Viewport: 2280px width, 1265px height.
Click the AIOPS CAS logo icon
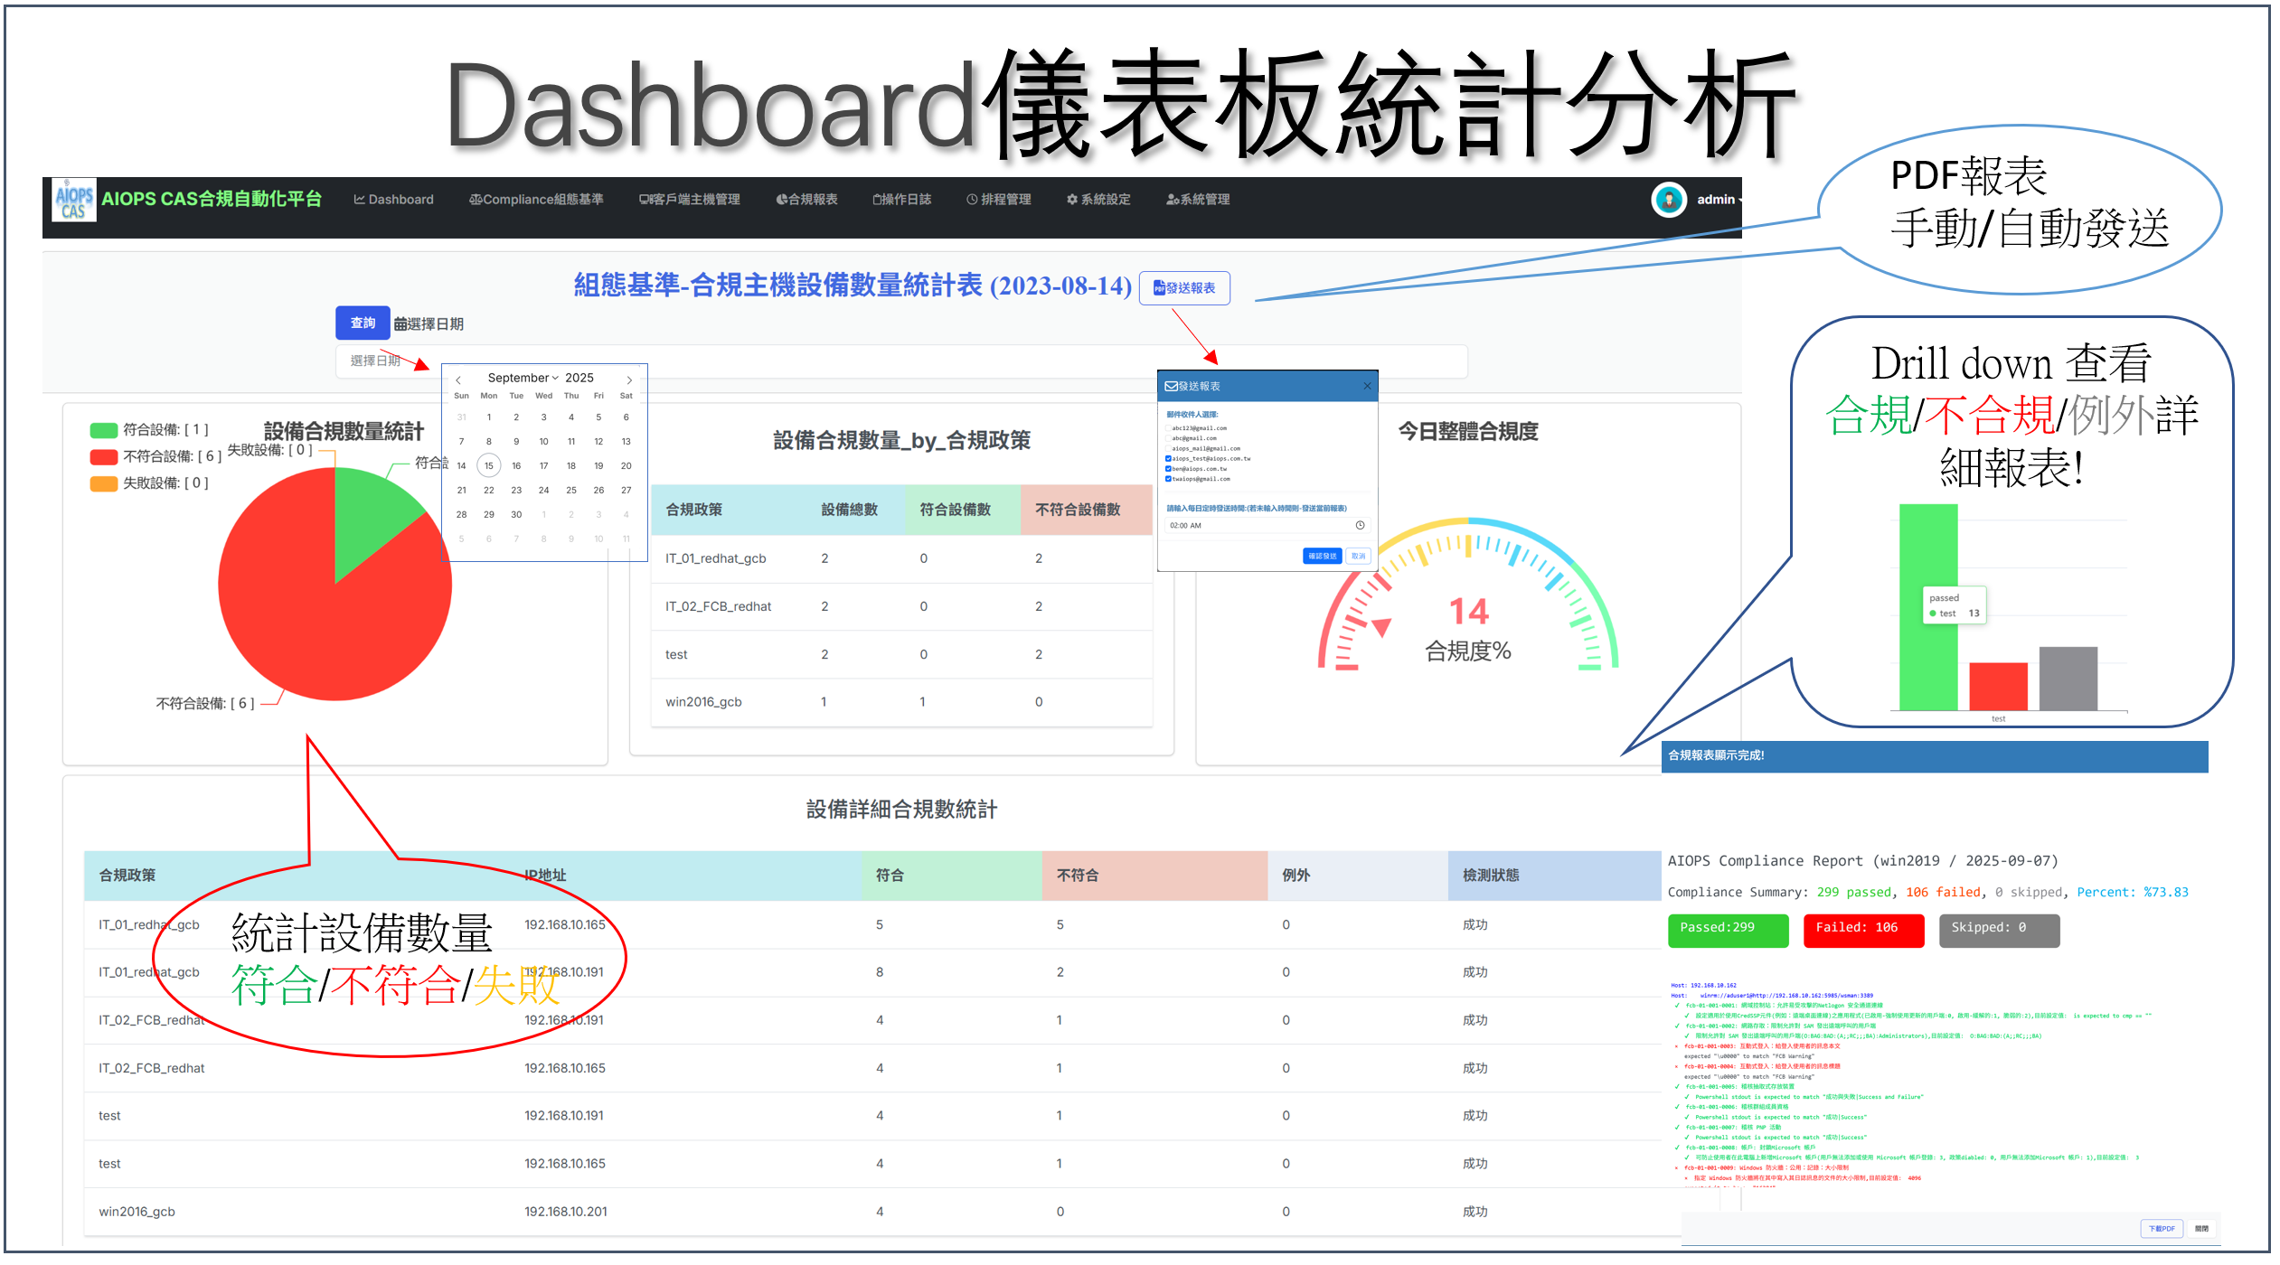pos(73,199)
